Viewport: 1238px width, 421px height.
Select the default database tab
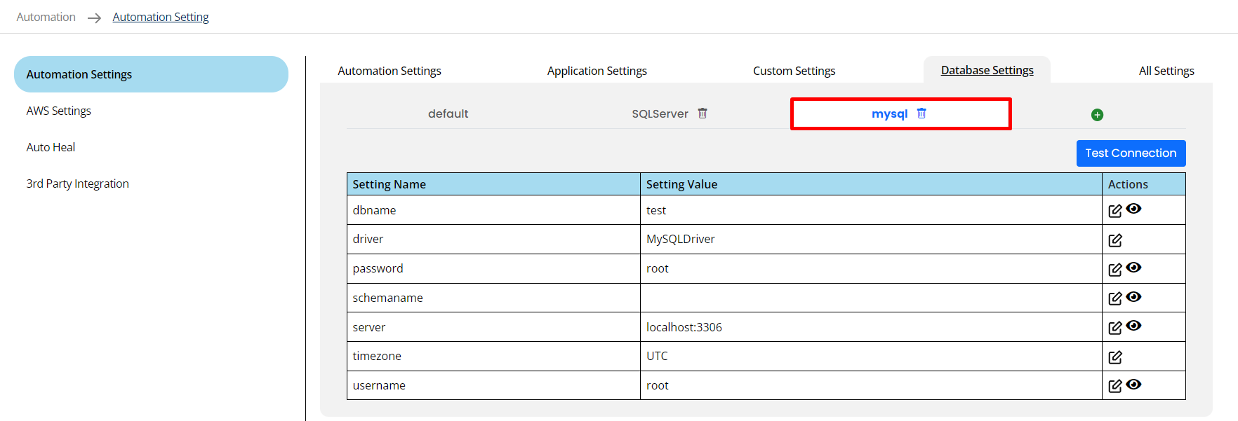tap(448, 113)
